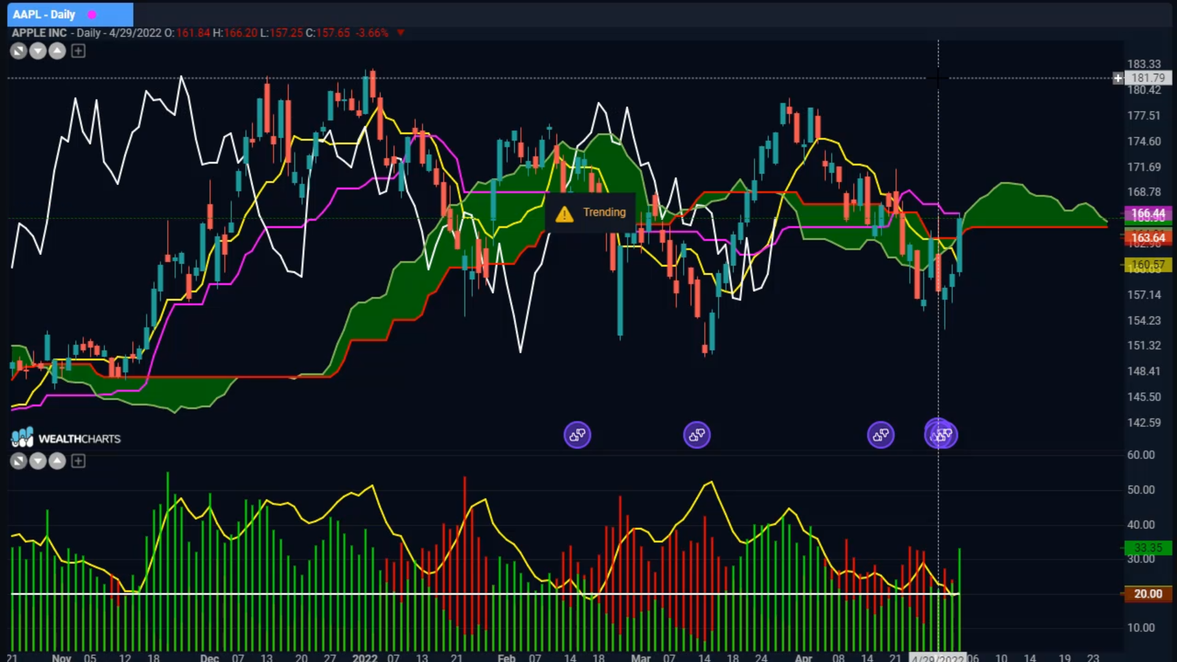The width and height of the screenshot is (1177, 662).
Task: Move the lower indicator pane down
Action: (38, 461)
